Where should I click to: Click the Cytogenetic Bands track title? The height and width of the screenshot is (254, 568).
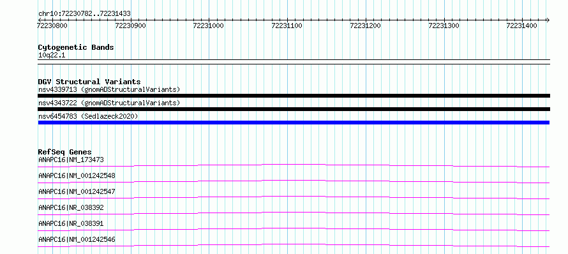(x=76, y=47)
